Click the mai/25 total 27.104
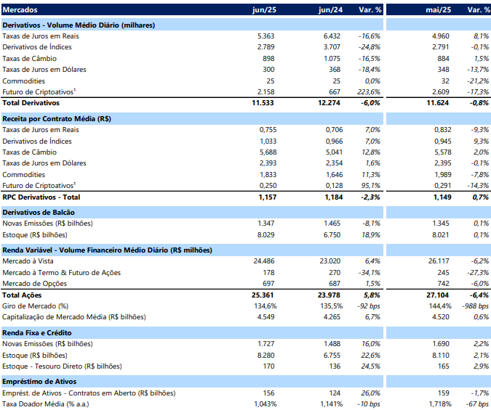 [438, 295]
